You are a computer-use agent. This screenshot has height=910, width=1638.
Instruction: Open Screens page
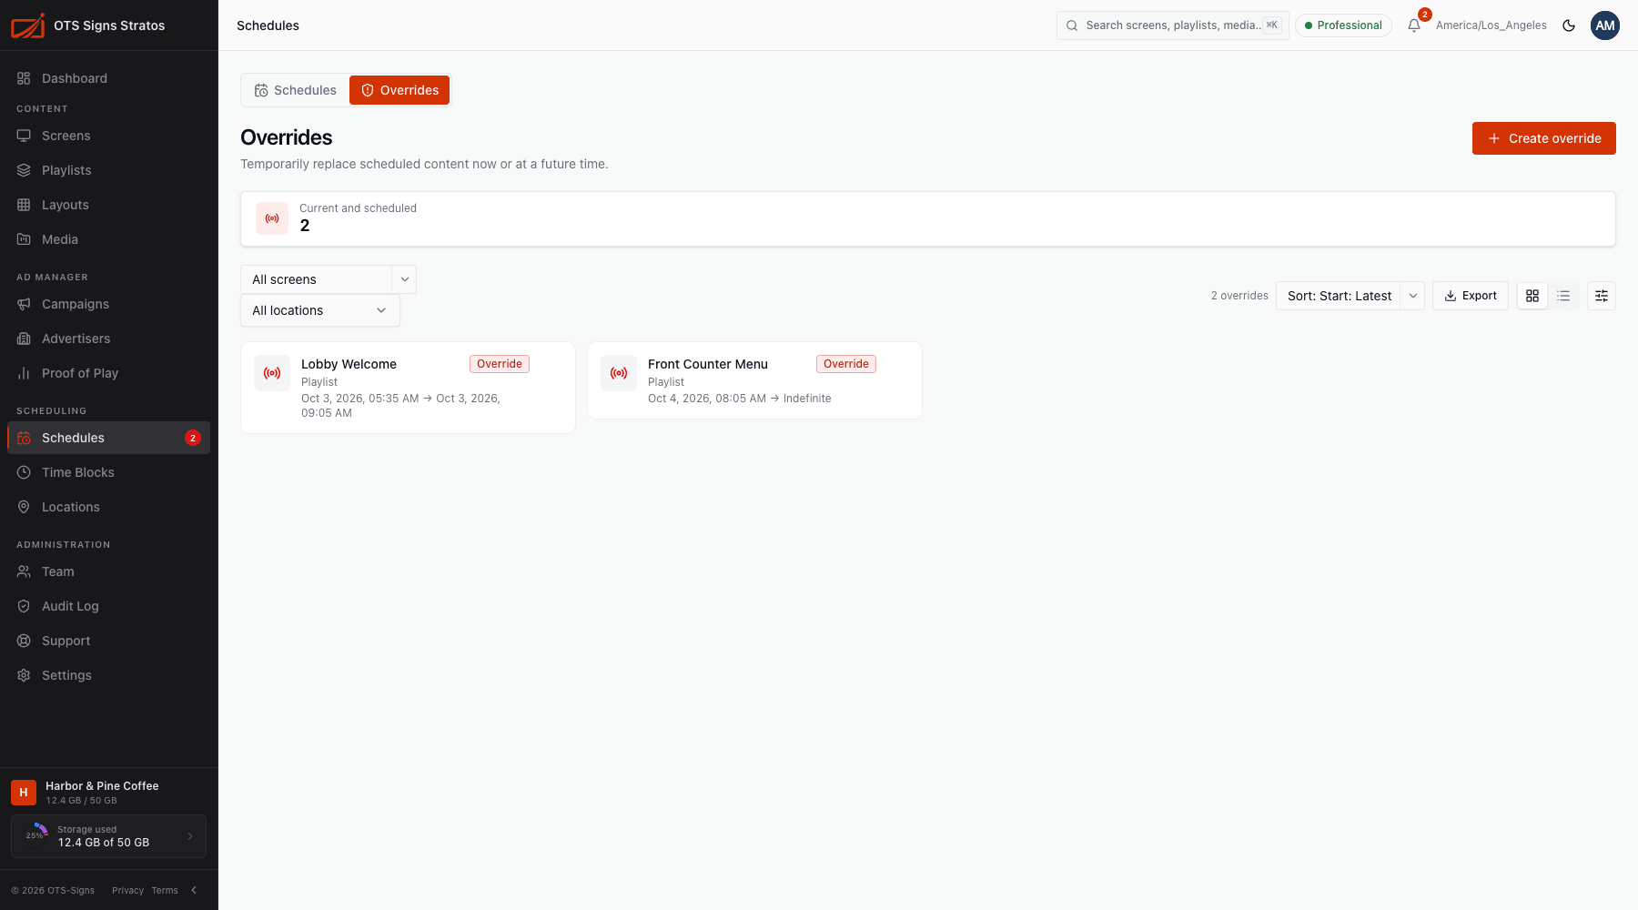click(x=109, y=136)
